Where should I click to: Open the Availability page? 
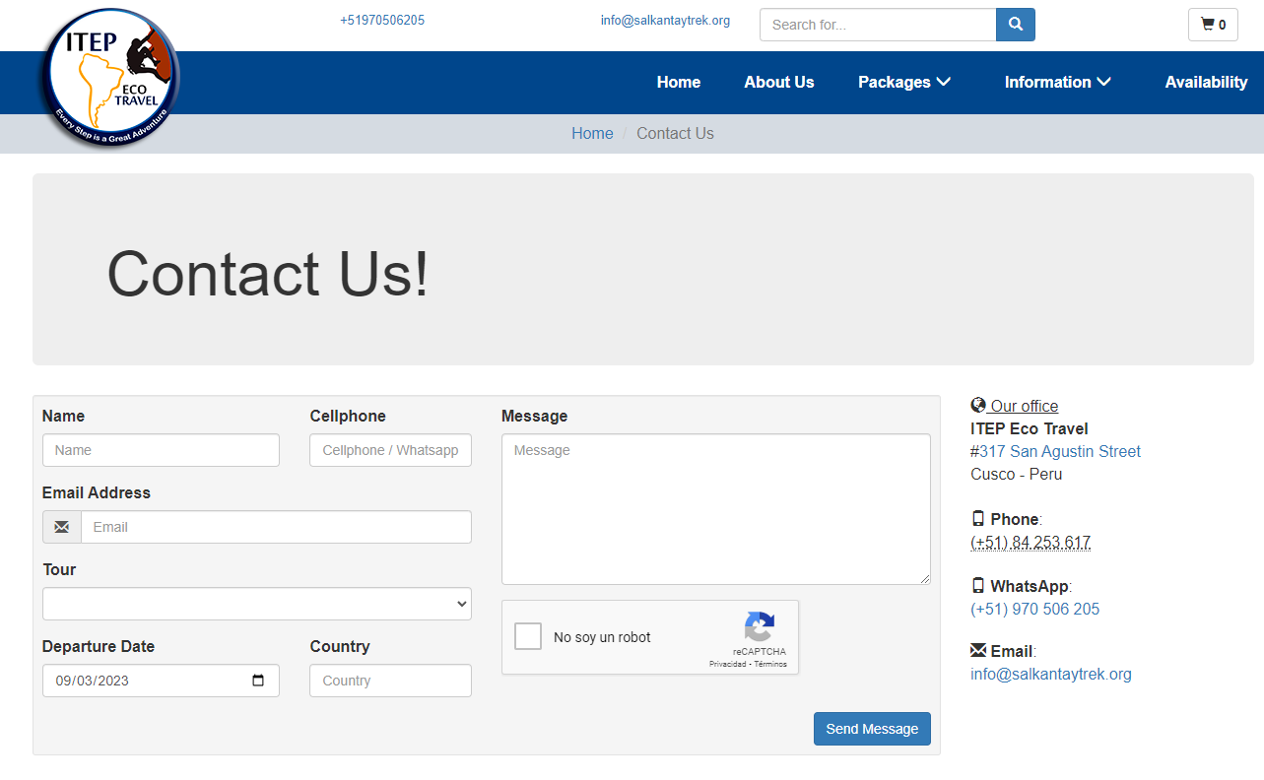coord(1206,82)
